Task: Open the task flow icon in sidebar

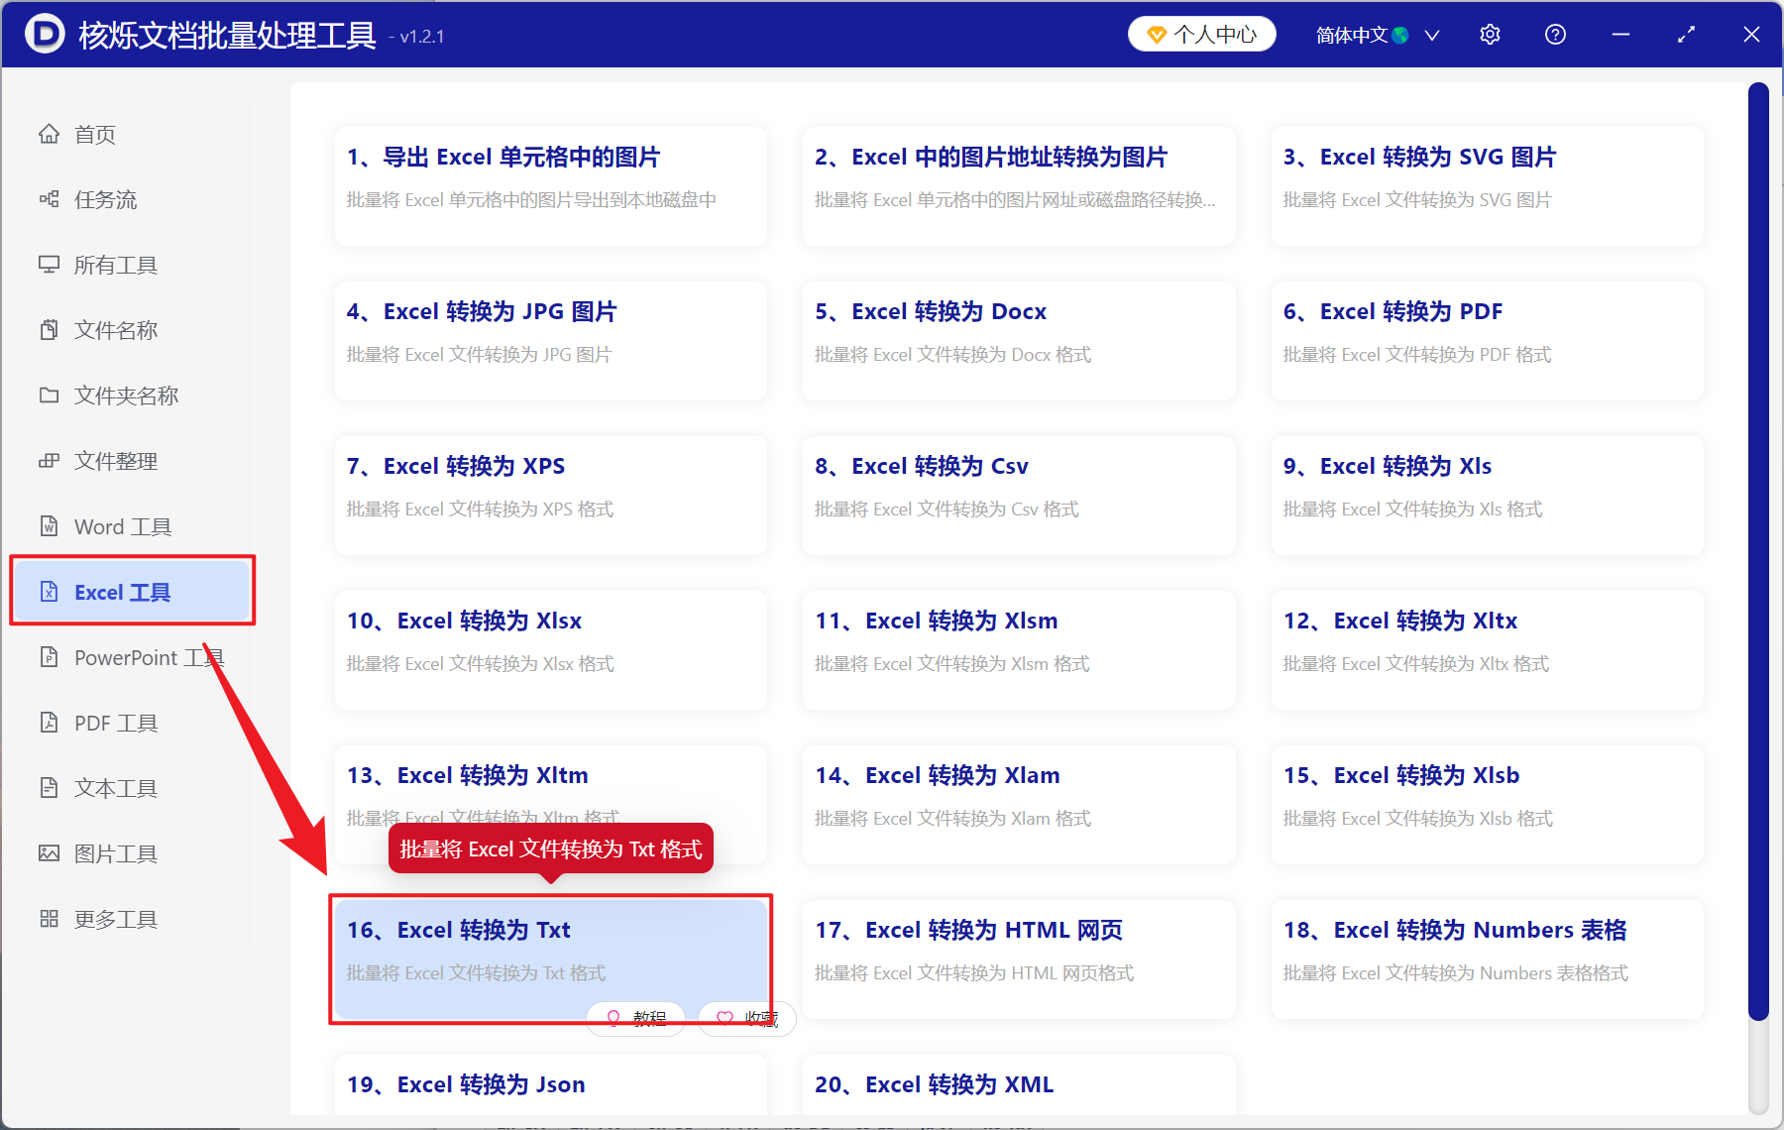Action: tap(49, 199)
